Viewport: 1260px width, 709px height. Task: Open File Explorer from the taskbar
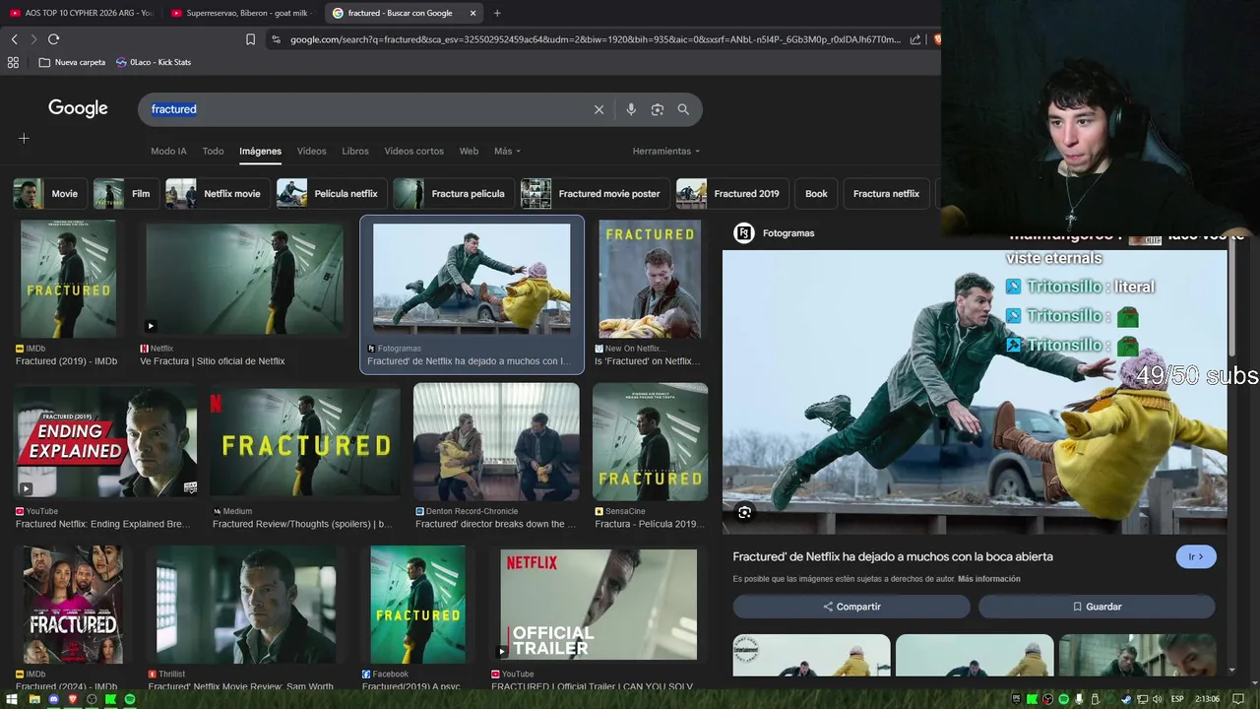[34, 699]
